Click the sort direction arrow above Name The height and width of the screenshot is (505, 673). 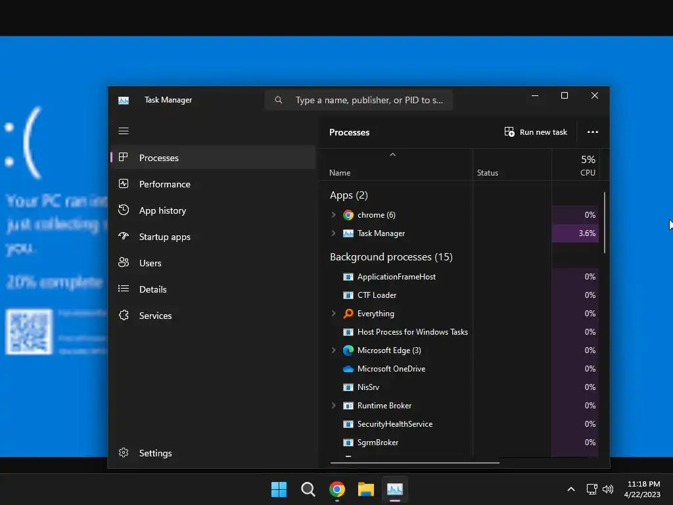coord(392,155)
